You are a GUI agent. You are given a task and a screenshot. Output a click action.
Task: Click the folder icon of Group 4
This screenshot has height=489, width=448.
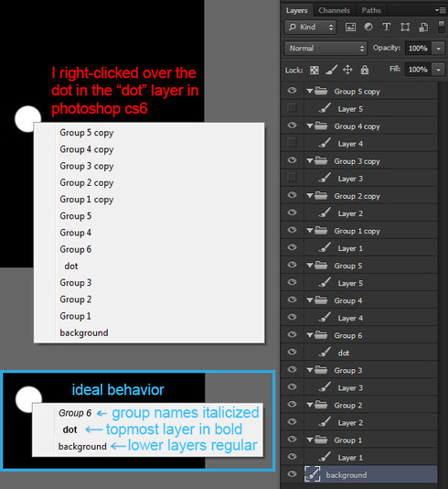click(x=321, y=300)
